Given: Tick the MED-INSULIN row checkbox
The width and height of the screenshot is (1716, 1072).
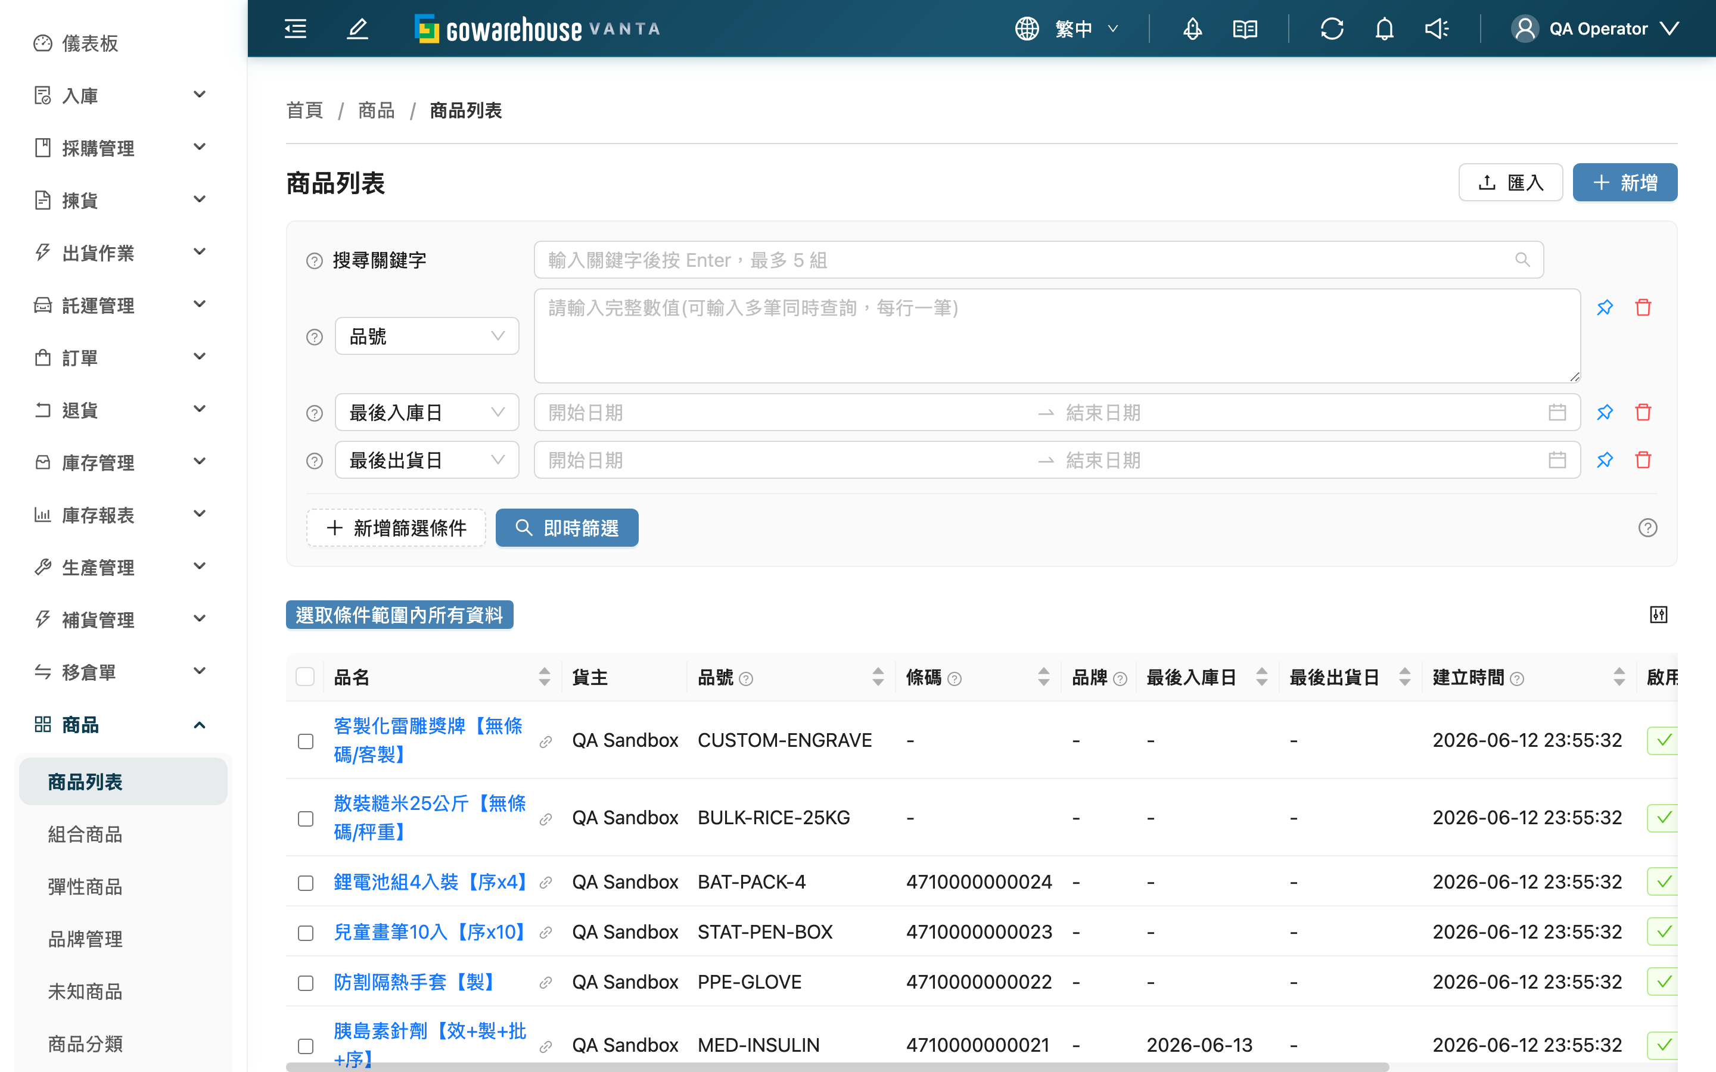Looking at the screenshot, I should coord(305,1046).
